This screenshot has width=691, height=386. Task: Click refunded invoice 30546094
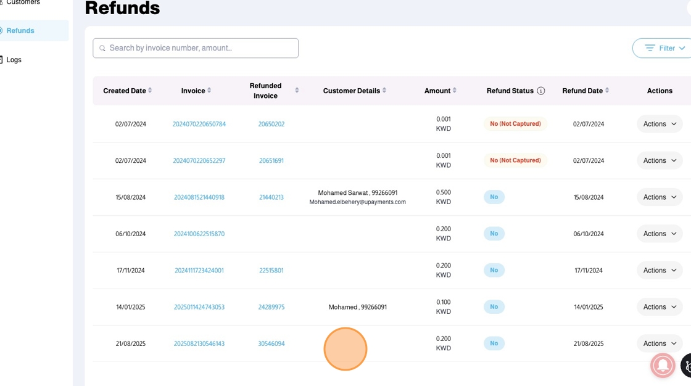click(271, 343)
